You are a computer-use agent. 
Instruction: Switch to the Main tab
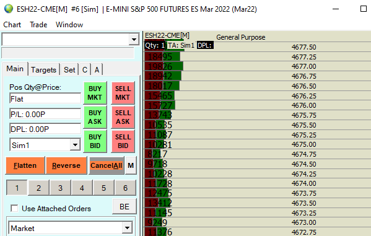15,69
